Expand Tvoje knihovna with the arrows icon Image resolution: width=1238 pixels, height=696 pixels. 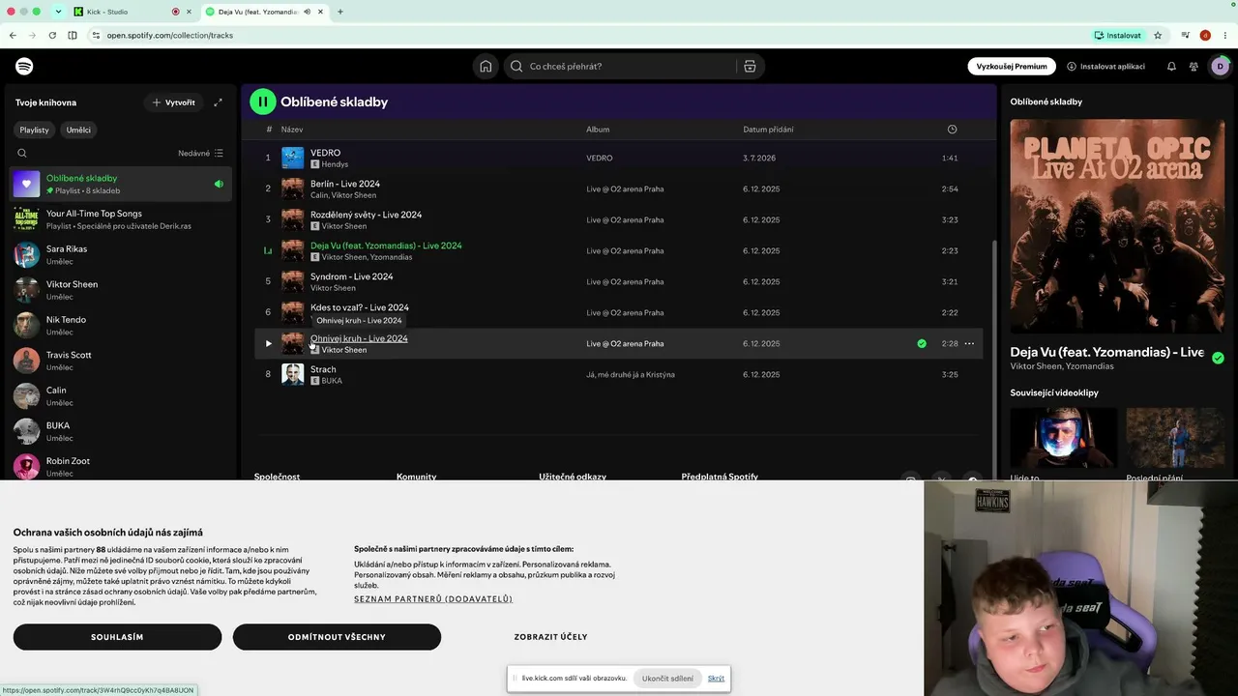pyautogui.click(x=218, y=102)
